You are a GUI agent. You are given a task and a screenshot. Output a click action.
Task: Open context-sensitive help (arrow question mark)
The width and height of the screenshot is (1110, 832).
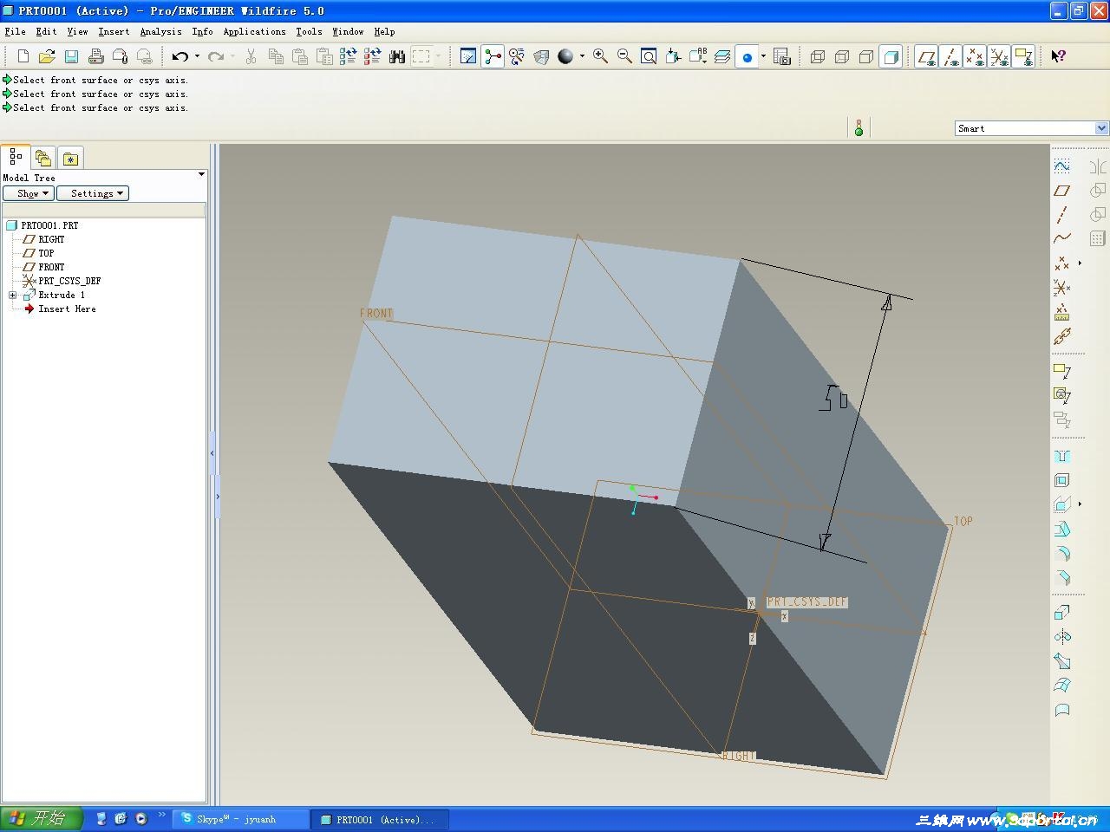[1058, 56]
